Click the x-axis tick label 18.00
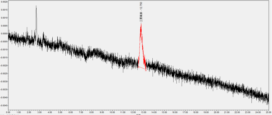 pos(196,112)
